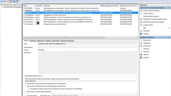Open the Вид submenu arrow
Screen dimensions: 171x96
[x=169, y=28]
